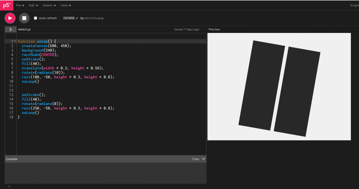Viewport: 359px width, 189px height.
Task: Open the Sketch dropdown menu
Action: pos(49,5)
